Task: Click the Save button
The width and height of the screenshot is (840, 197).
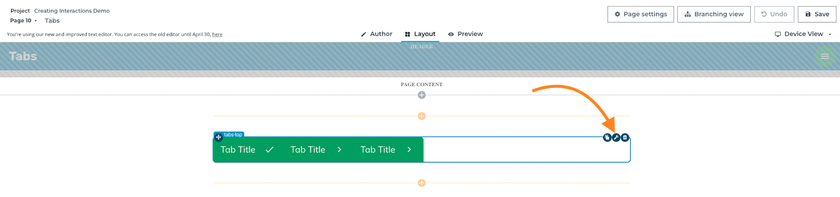Action: click(x=817, y=14)
